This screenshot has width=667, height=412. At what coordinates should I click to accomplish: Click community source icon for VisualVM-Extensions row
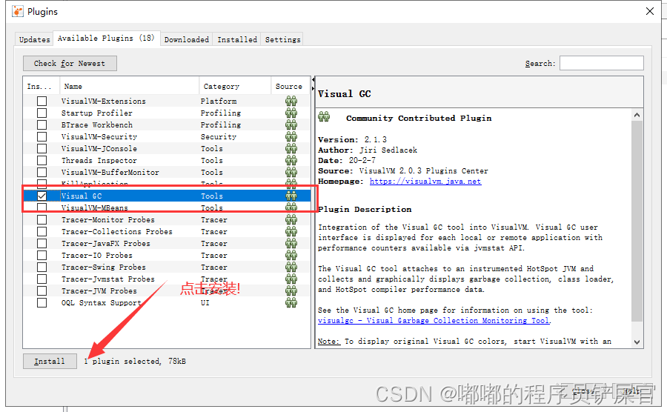point(291,102)
